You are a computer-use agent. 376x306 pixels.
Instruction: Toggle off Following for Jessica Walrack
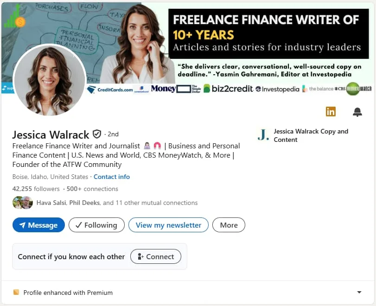click(x=96, y=225)
